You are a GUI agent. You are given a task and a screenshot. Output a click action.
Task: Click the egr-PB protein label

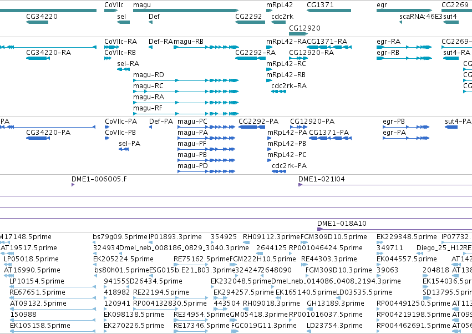(x=394, y=122)
